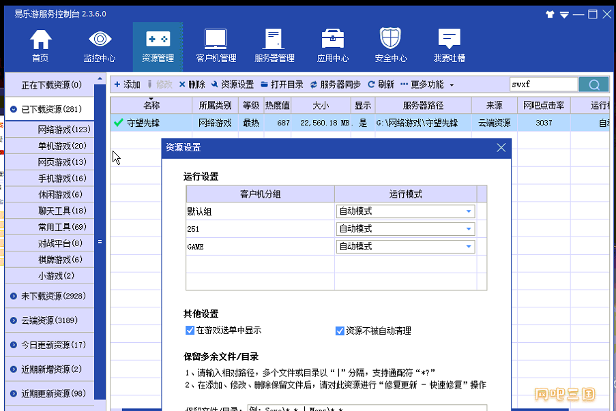The image size is (616, 411).
Task: Click the 修改 toolbar button
Action: point(160,85)
